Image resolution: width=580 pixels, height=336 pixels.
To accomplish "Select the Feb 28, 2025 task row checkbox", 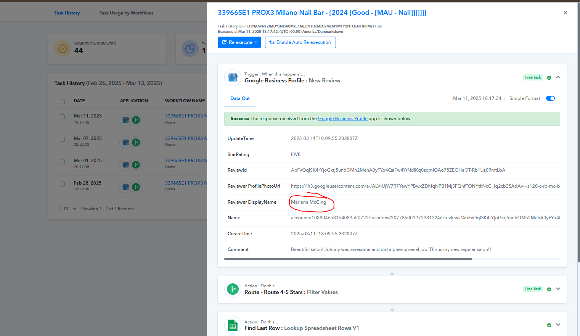I will 62,184.
